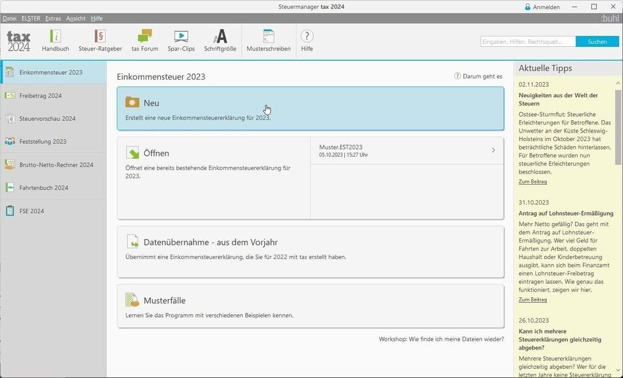Open workshop link about finding files

click(x=441, y=339)
